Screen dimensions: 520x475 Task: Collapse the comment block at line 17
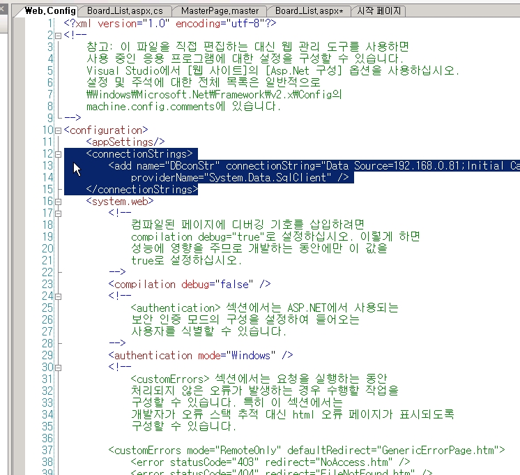tap(58, 213)
